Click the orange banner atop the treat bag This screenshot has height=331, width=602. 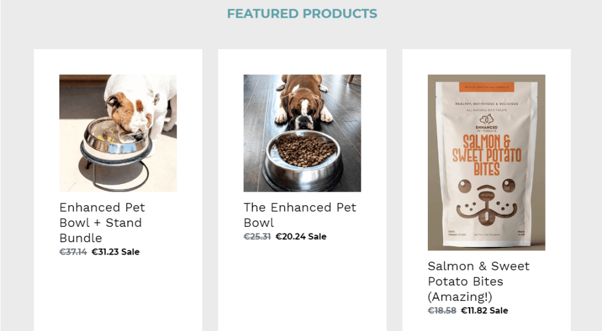pos(486,87)
